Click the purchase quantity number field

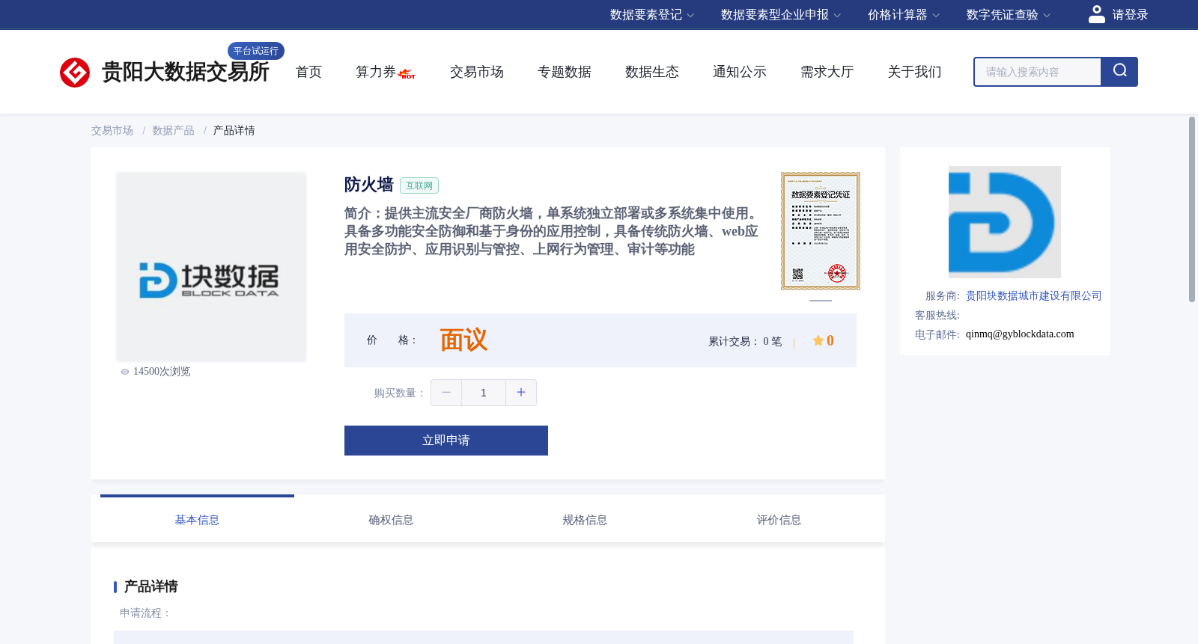(484, 393)
